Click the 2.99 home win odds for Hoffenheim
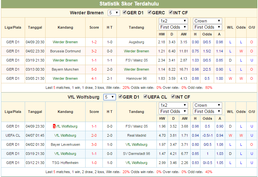Viewport: 258px width, 177px height. [x=162, y=163]
